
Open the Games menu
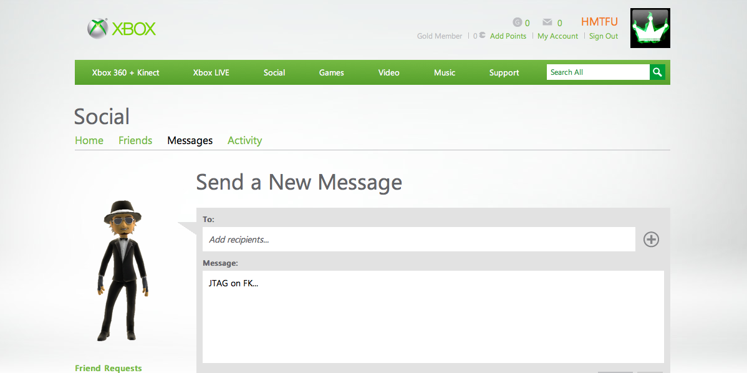coord(332,72)
